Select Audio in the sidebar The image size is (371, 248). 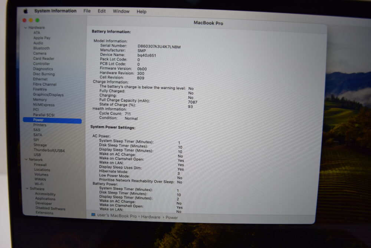coord(38,43)
